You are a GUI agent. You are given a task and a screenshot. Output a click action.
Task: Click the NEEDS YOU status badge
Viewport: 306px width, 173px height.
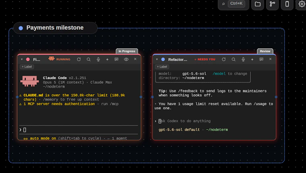click(205, 59)
